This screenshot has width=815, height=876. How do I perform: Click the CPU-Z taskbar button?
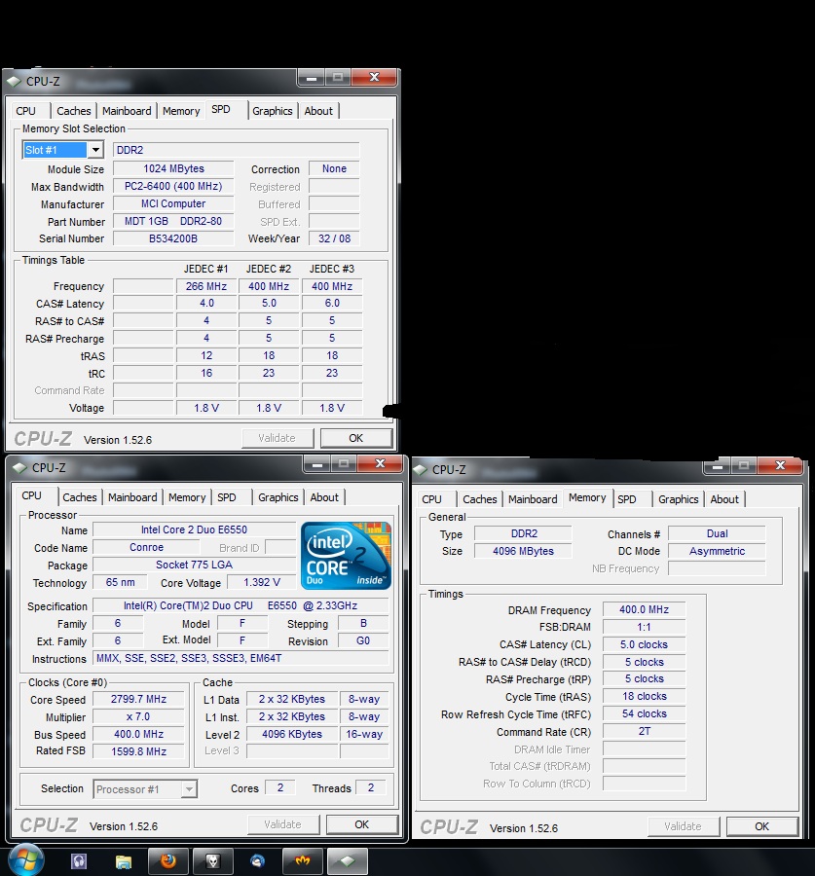coord(347,861)
